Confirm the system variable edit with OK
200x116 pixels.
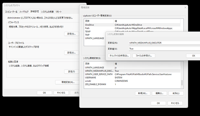pyautogui.click(x=193, y=56)
